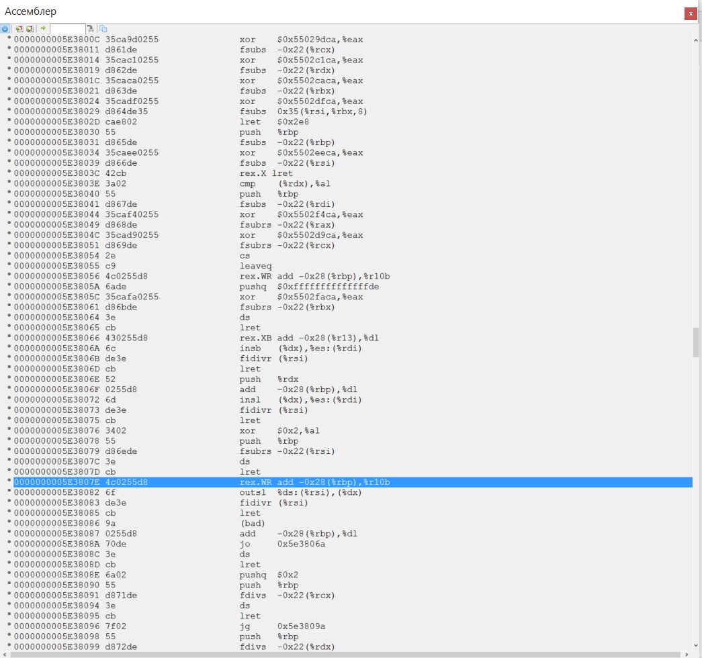Close the Ассемблер window with red X
Image resolution: width=702 pixels, height=658 pixels.
[690, 13]
